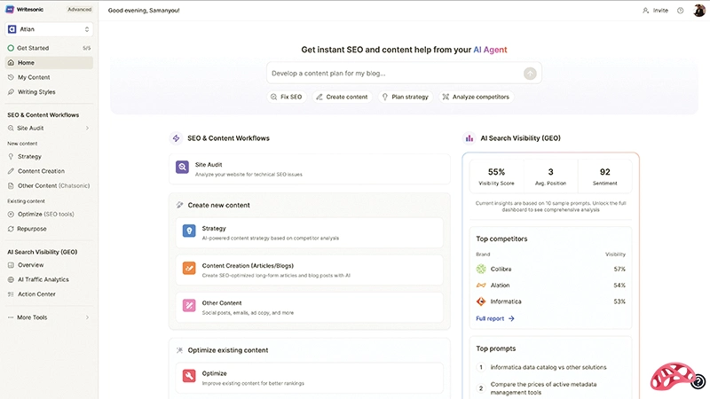
Task: Focus the content plan prompt field
Action: pos(395,73)
